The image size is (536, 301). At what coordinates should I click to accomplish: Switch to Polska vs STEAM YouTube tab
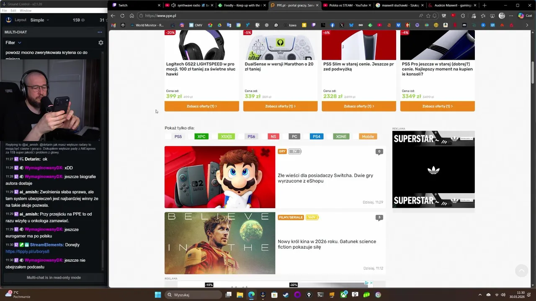pos(347,5)
